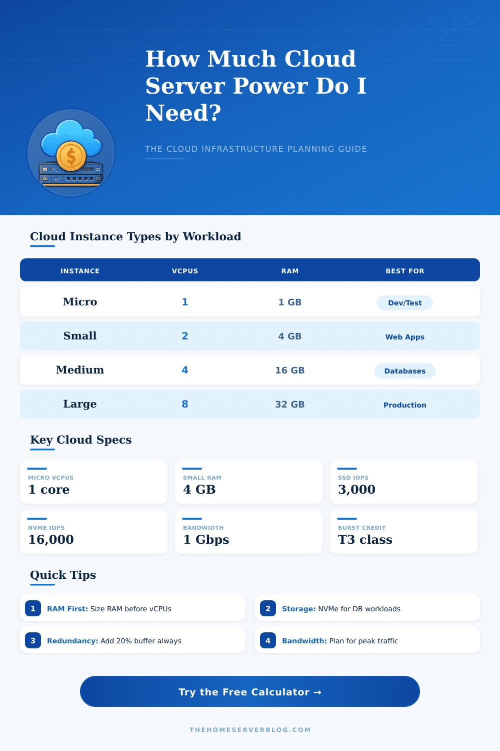
Task: Click the Micro vCPUs 1 core card
Action: pyautogui.click(x=93, y=482)
